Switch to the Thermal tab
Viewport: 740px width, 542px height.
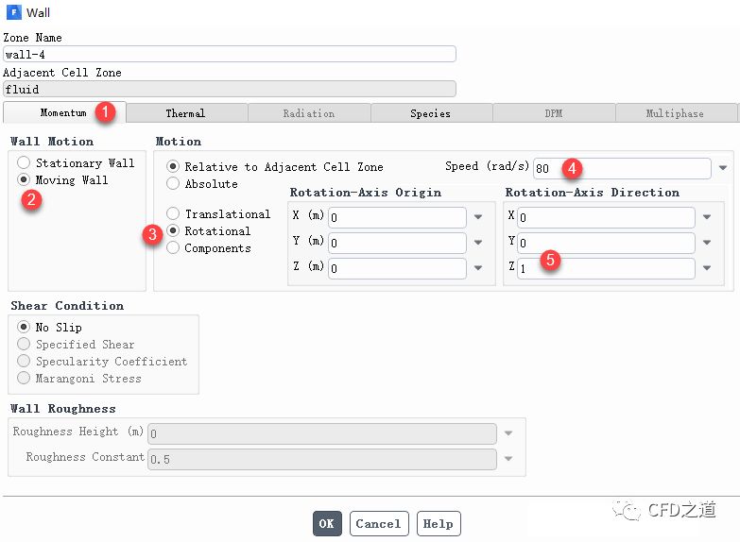pos(185,113)
